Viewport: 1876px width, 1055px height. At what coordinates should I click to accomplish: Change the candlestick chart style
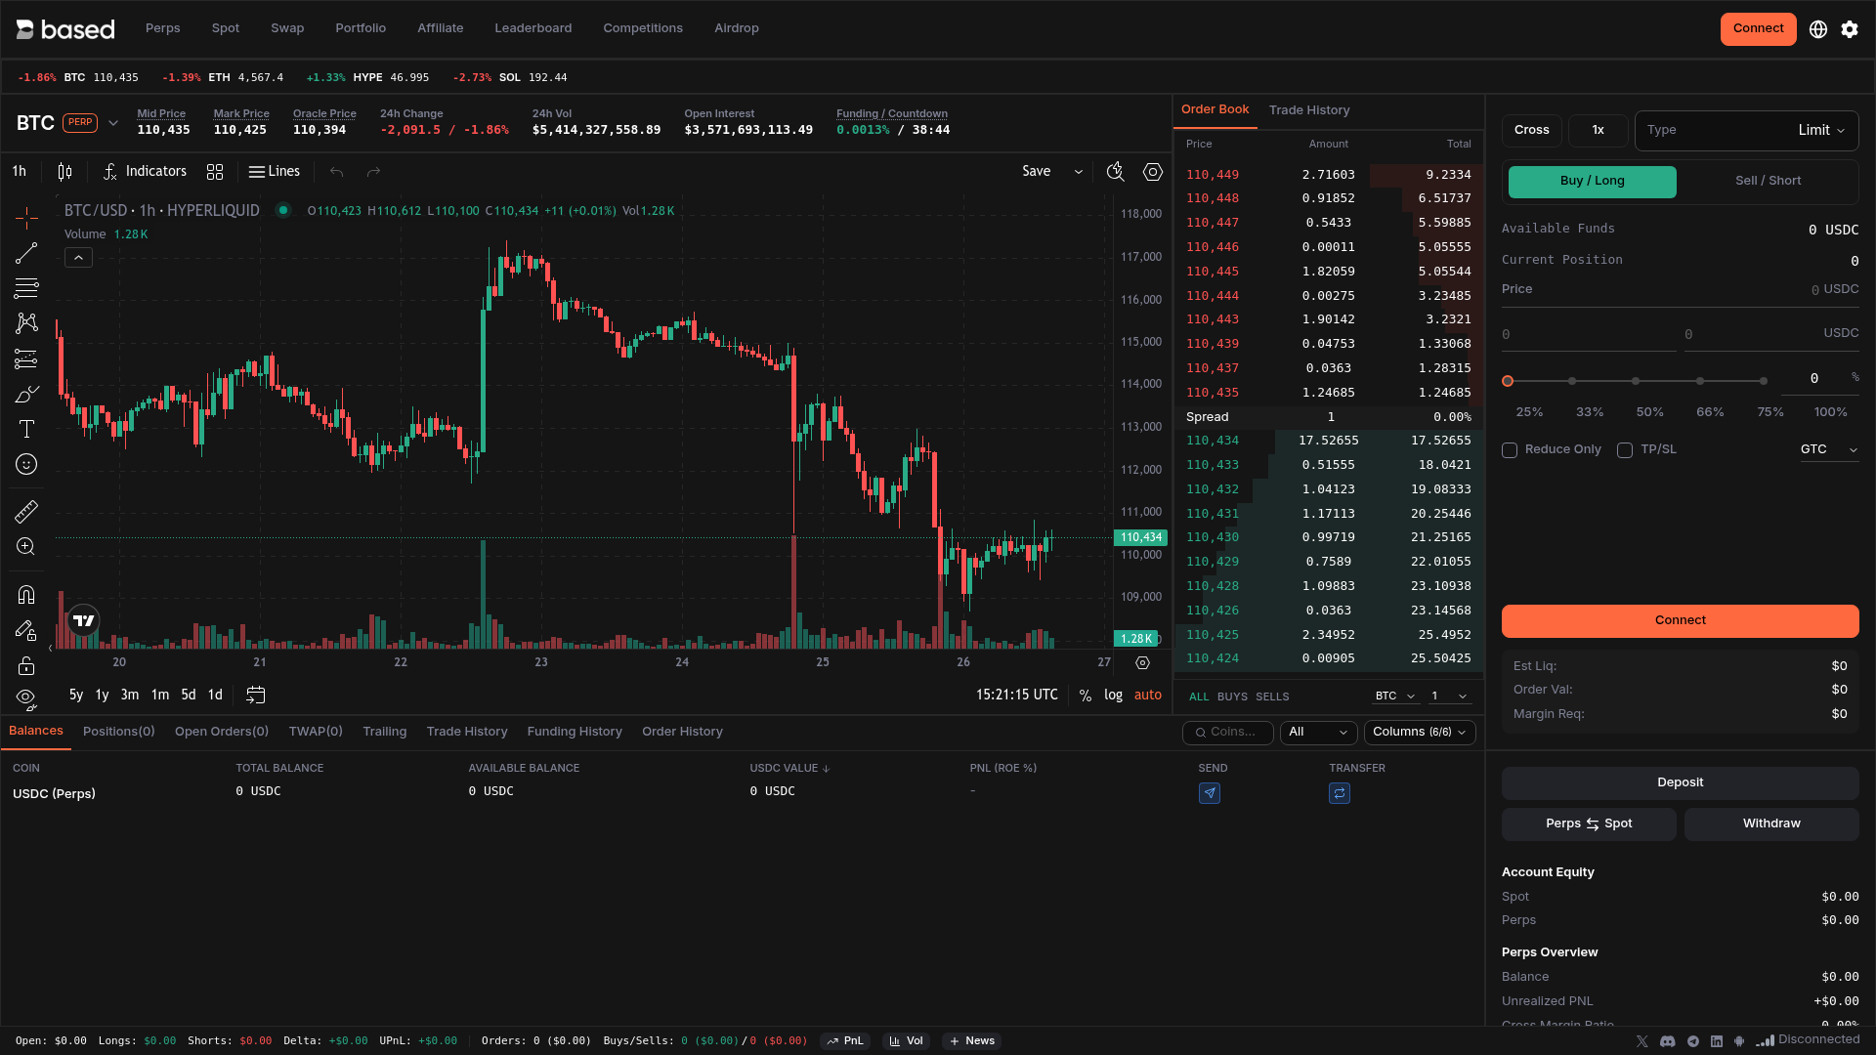[x=65, y=172]
